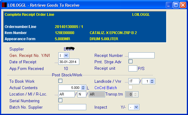Click the App.Form Received value 10

point(66,68)
